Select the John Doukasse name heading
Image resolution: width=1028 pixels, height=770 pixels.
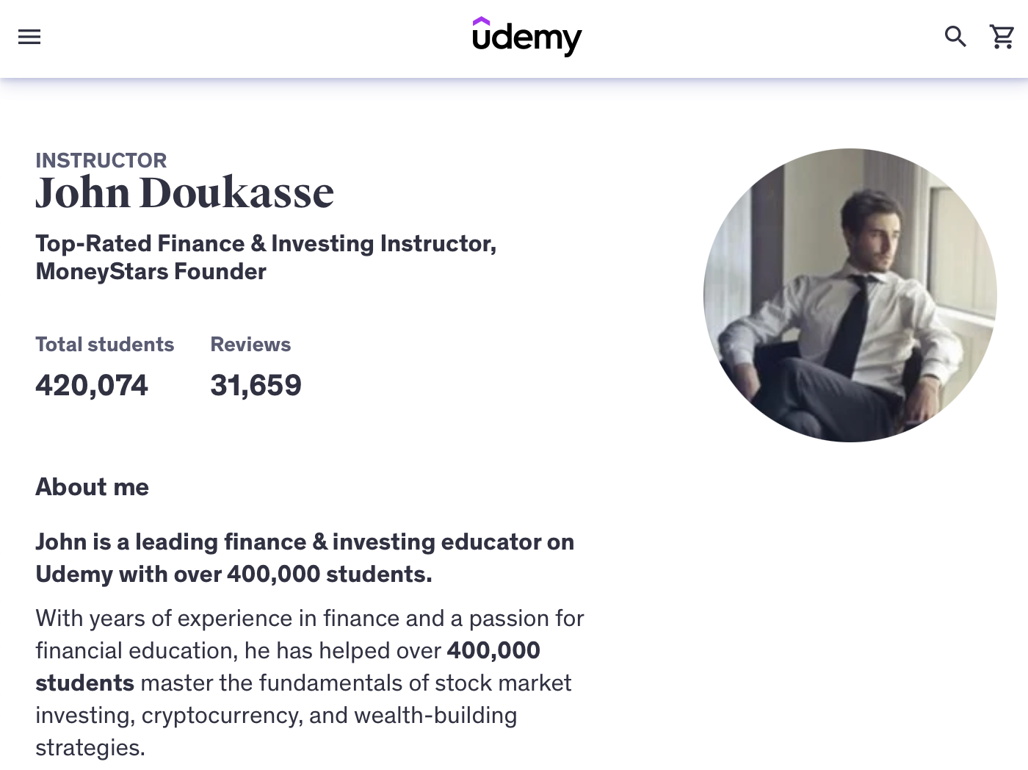(184, 193)
